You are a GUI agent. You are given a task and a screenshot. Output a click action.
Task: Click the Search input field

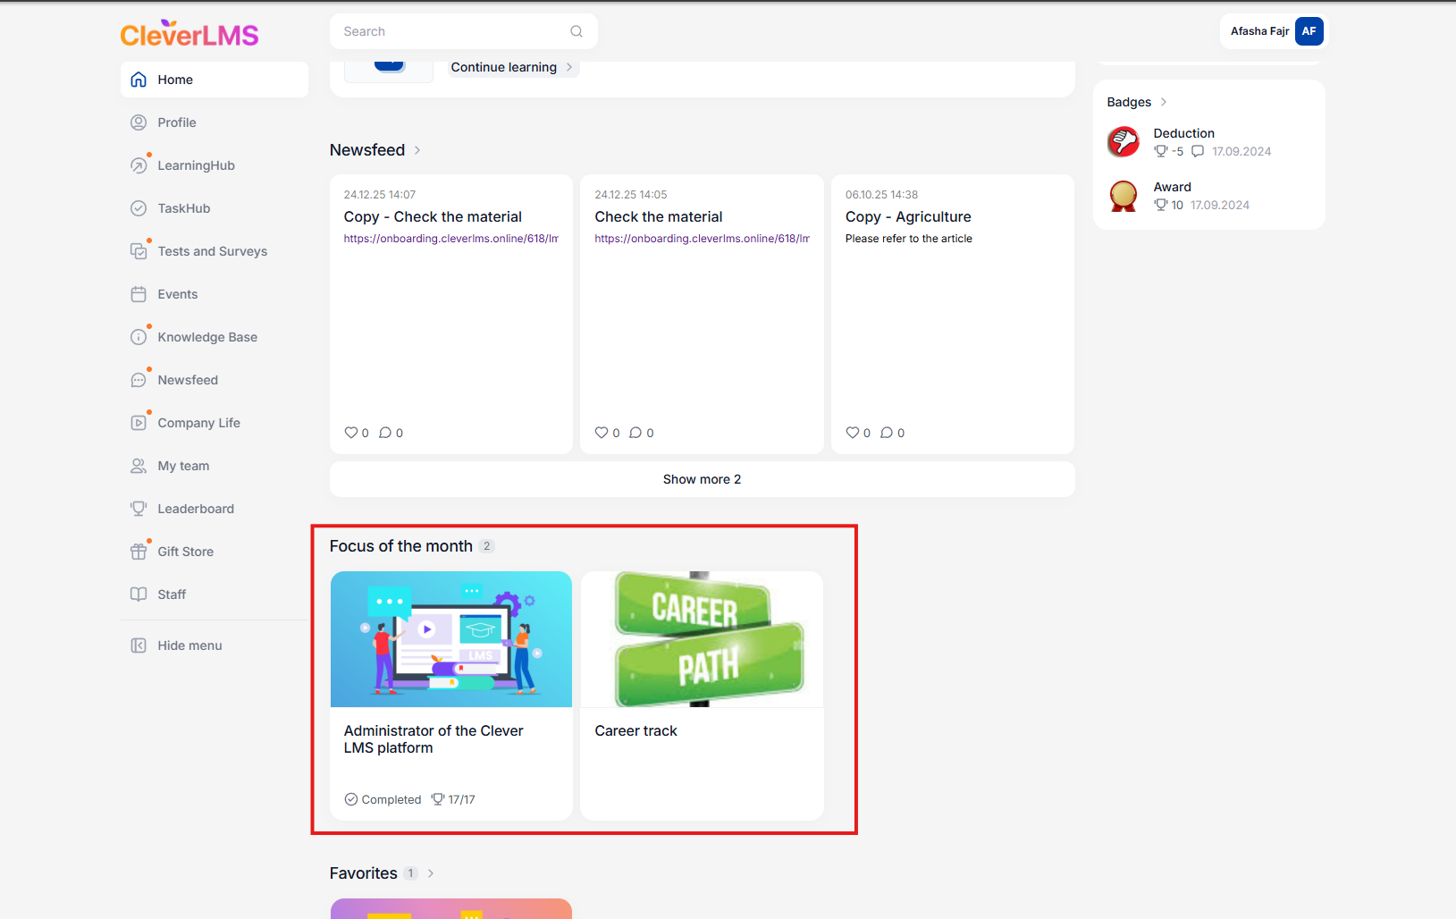(464, 31)
